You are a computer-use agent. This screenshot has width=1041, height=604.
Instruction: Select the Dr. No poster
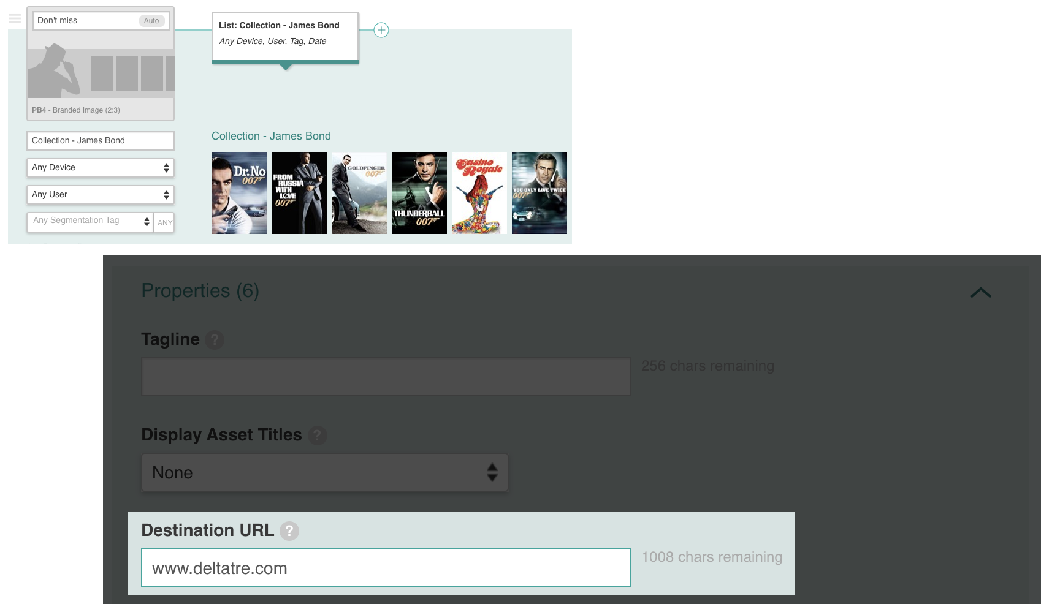[239, 193]
